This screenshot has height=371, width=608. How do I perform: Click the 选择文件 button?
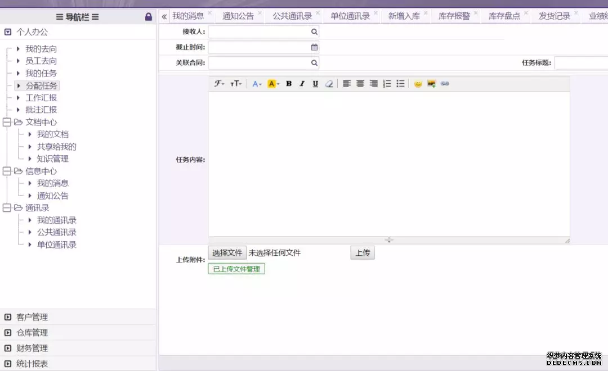pos(227,253)
